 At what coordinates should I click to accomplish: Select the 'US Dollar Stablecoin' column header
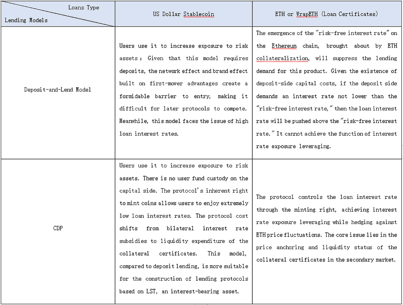[x=183, y=14]
